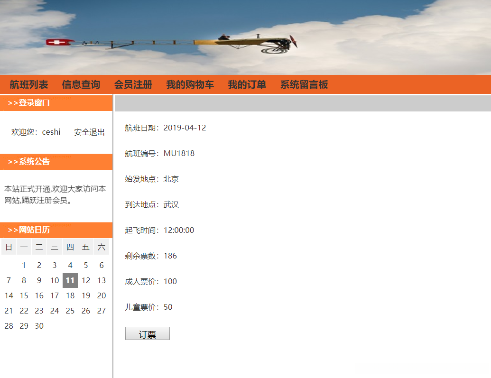
Task: Select calendar date 18
Action: [x=70, y=295]
